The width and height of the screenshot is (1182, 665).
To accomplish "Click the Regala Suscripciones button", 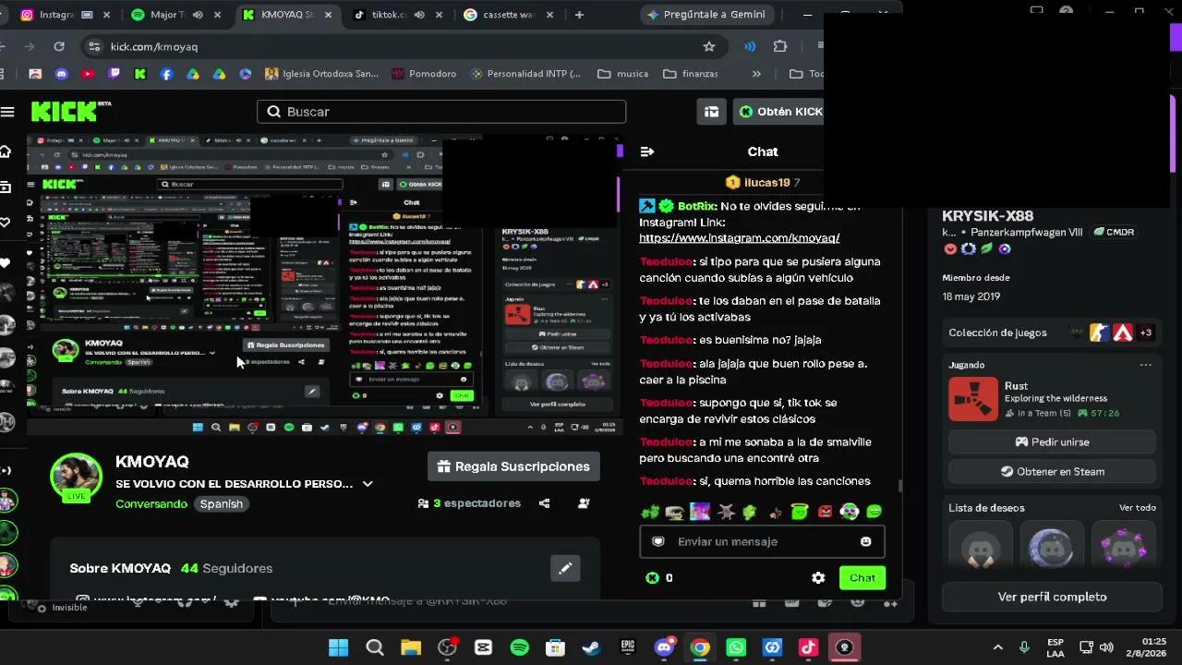I will (x=513, y=466).
